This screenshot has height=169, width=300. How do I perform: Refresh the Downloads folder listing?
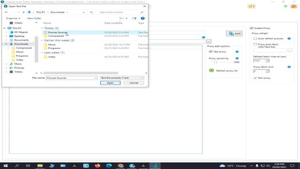pos(91,12)
